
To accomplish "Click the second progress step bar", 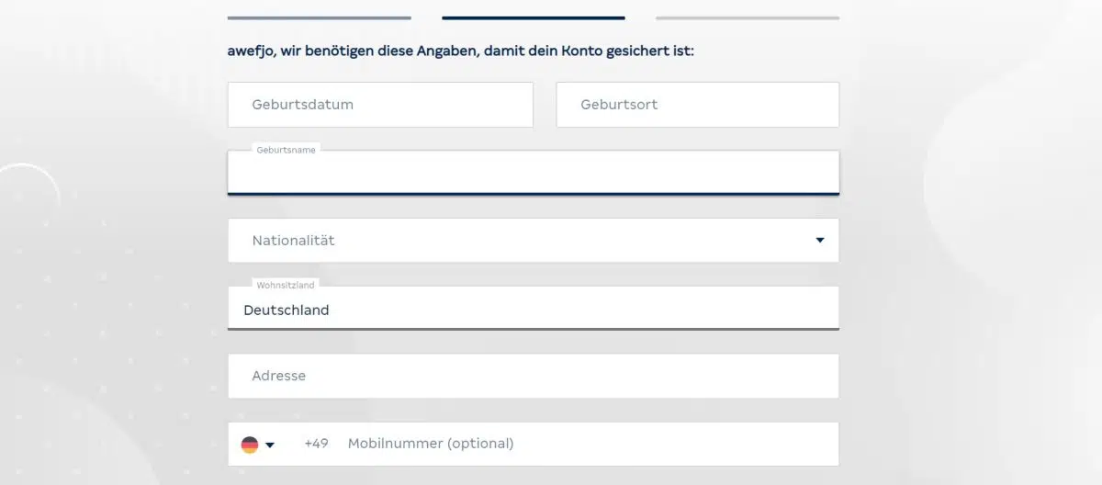I will pos(534,17).
